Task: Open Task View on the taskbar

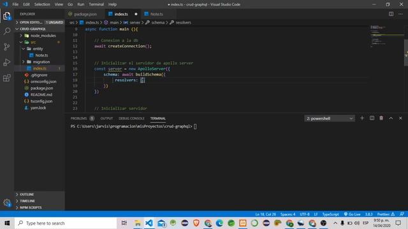Action: pos(124,223)
